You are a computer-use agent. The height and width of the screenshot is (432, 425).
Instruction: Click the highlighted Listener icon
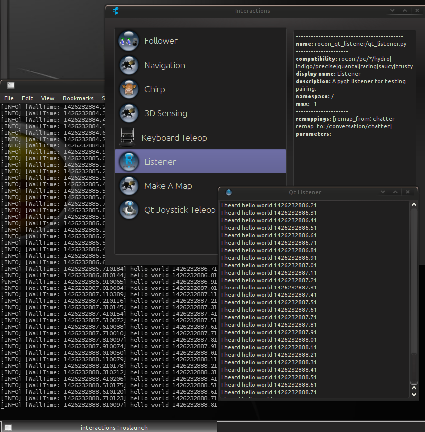point(128,161)
